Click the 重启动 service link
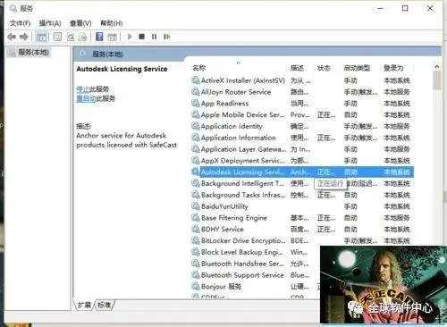 click(86, 98)
